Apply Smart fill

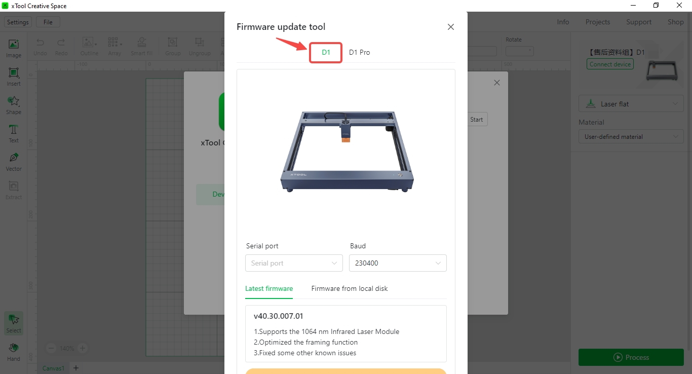tap(141, 47)
